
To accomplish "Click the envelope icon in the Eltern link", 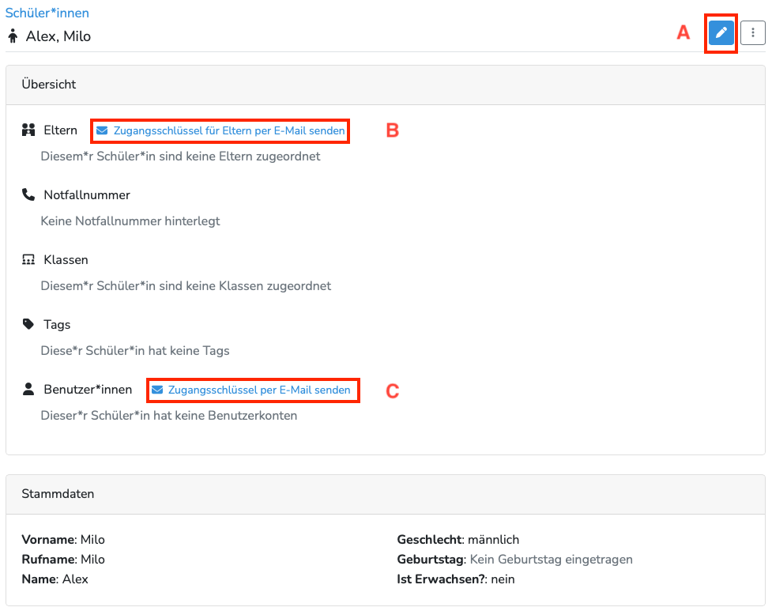I will tap(102, 130).
